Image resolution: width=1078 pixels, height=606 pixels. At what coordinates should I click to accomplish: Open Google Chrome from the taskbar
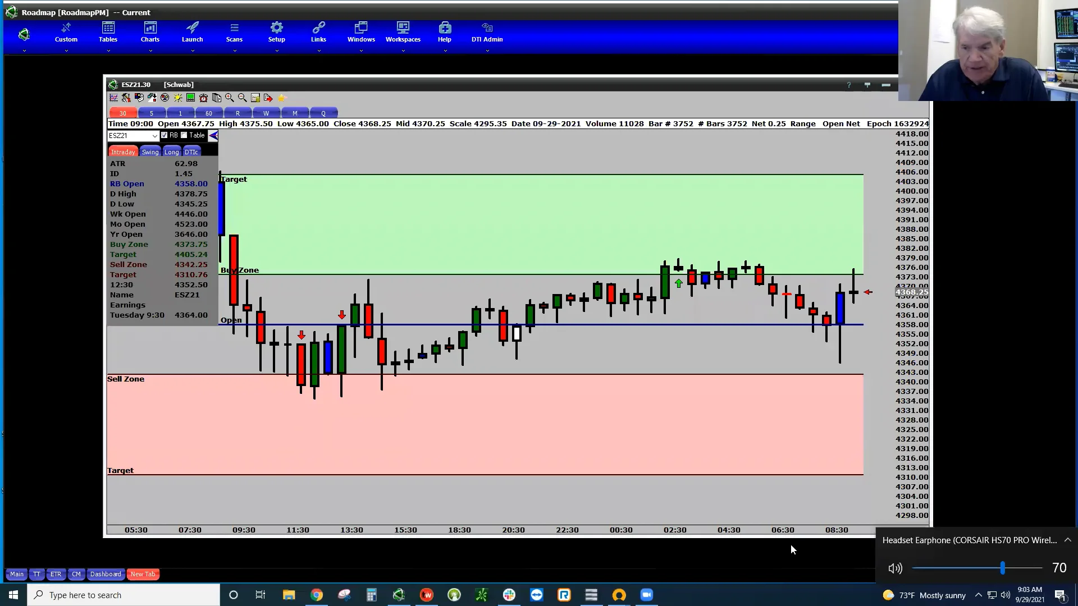pos(317,595)
